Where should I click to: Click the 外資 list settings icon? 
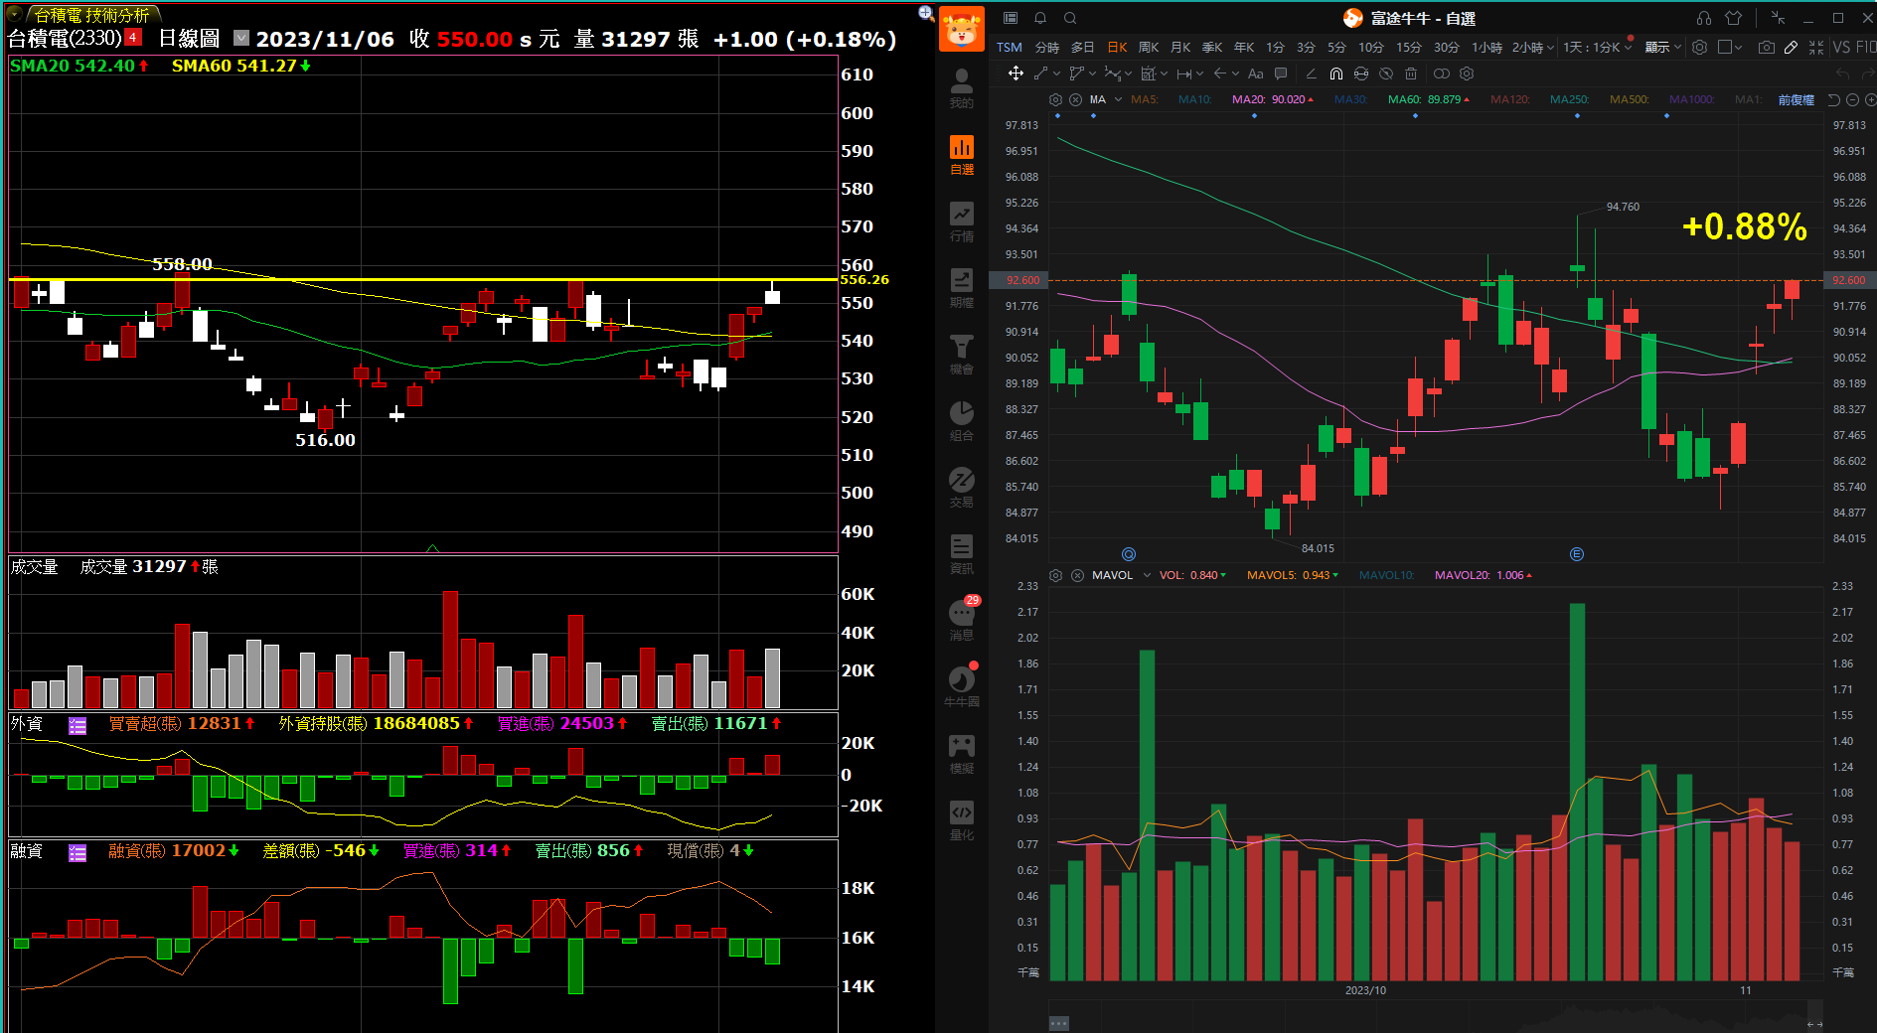click(x=78, y=725)
